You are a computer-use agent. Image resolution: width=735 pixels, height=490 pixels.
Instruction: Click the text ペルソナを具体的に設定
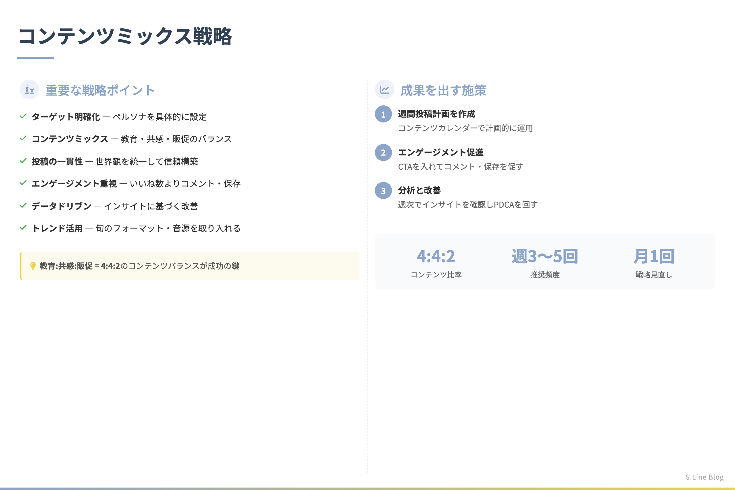pyautogui.click(x=160, y=117)
